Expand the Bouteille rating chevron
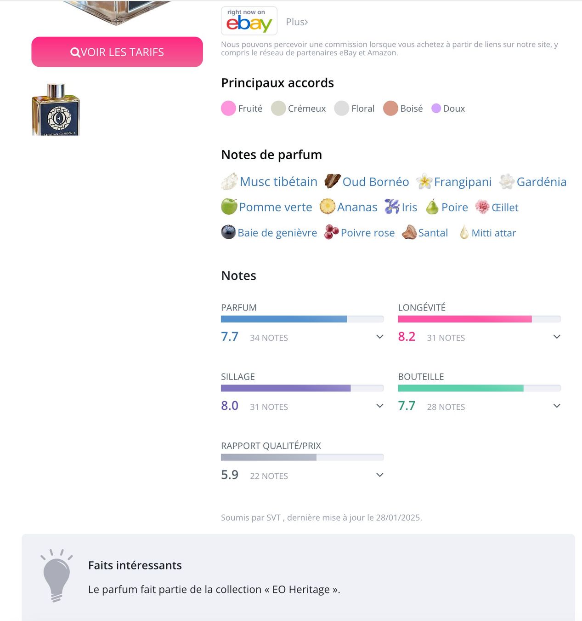This screenshot has width=582, height=621. (x=557, y=406)
